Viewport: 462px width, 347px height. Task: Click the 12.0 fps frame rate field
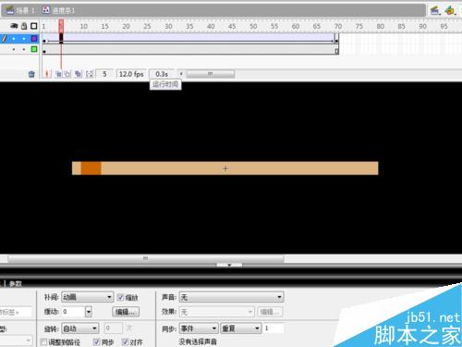tap(131, 74)
